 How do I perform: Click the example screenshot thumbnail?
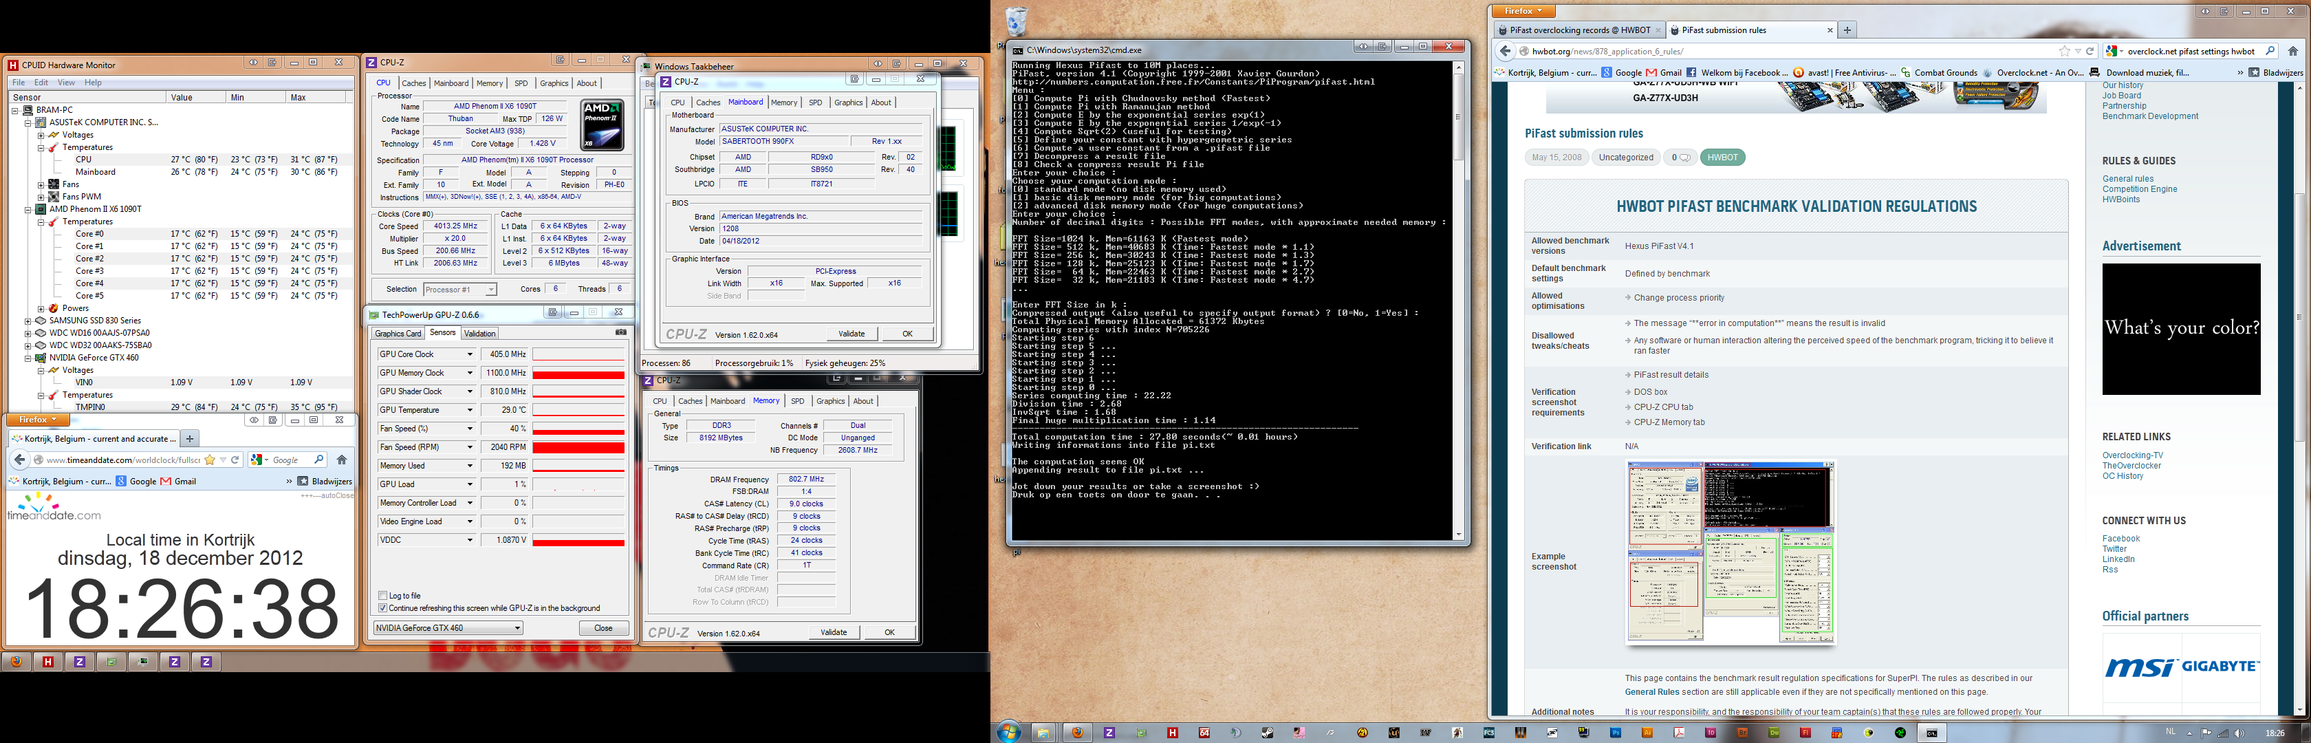[1730, 552]
